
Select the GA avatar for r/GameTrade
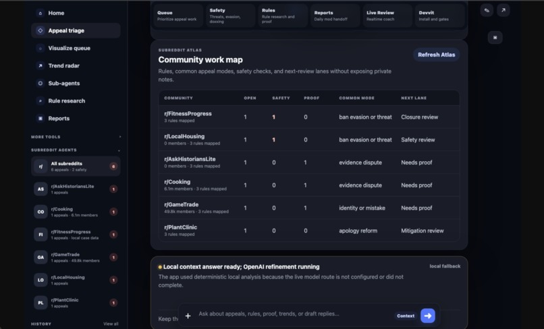pos(40,258)
